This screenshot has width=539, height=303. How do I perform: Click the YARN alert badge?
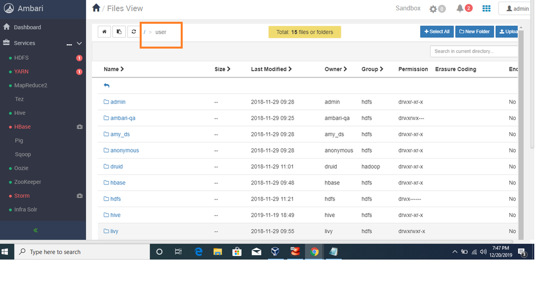[x=79, y=72]
